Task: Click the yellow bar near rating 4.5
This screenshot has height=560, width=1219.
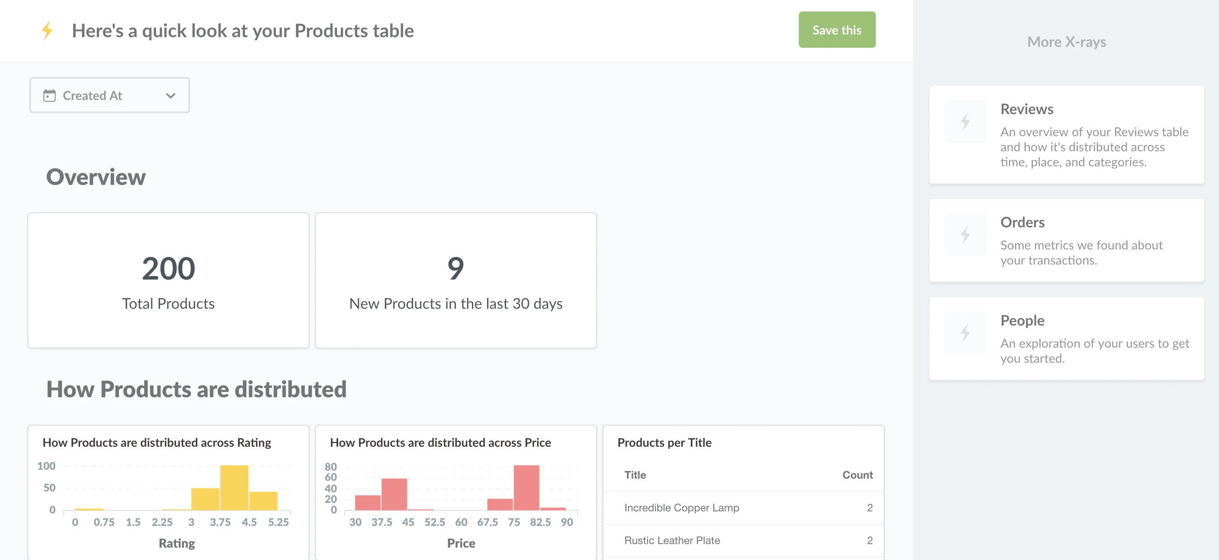Action: pyautogui.click(x=263, y=501)
